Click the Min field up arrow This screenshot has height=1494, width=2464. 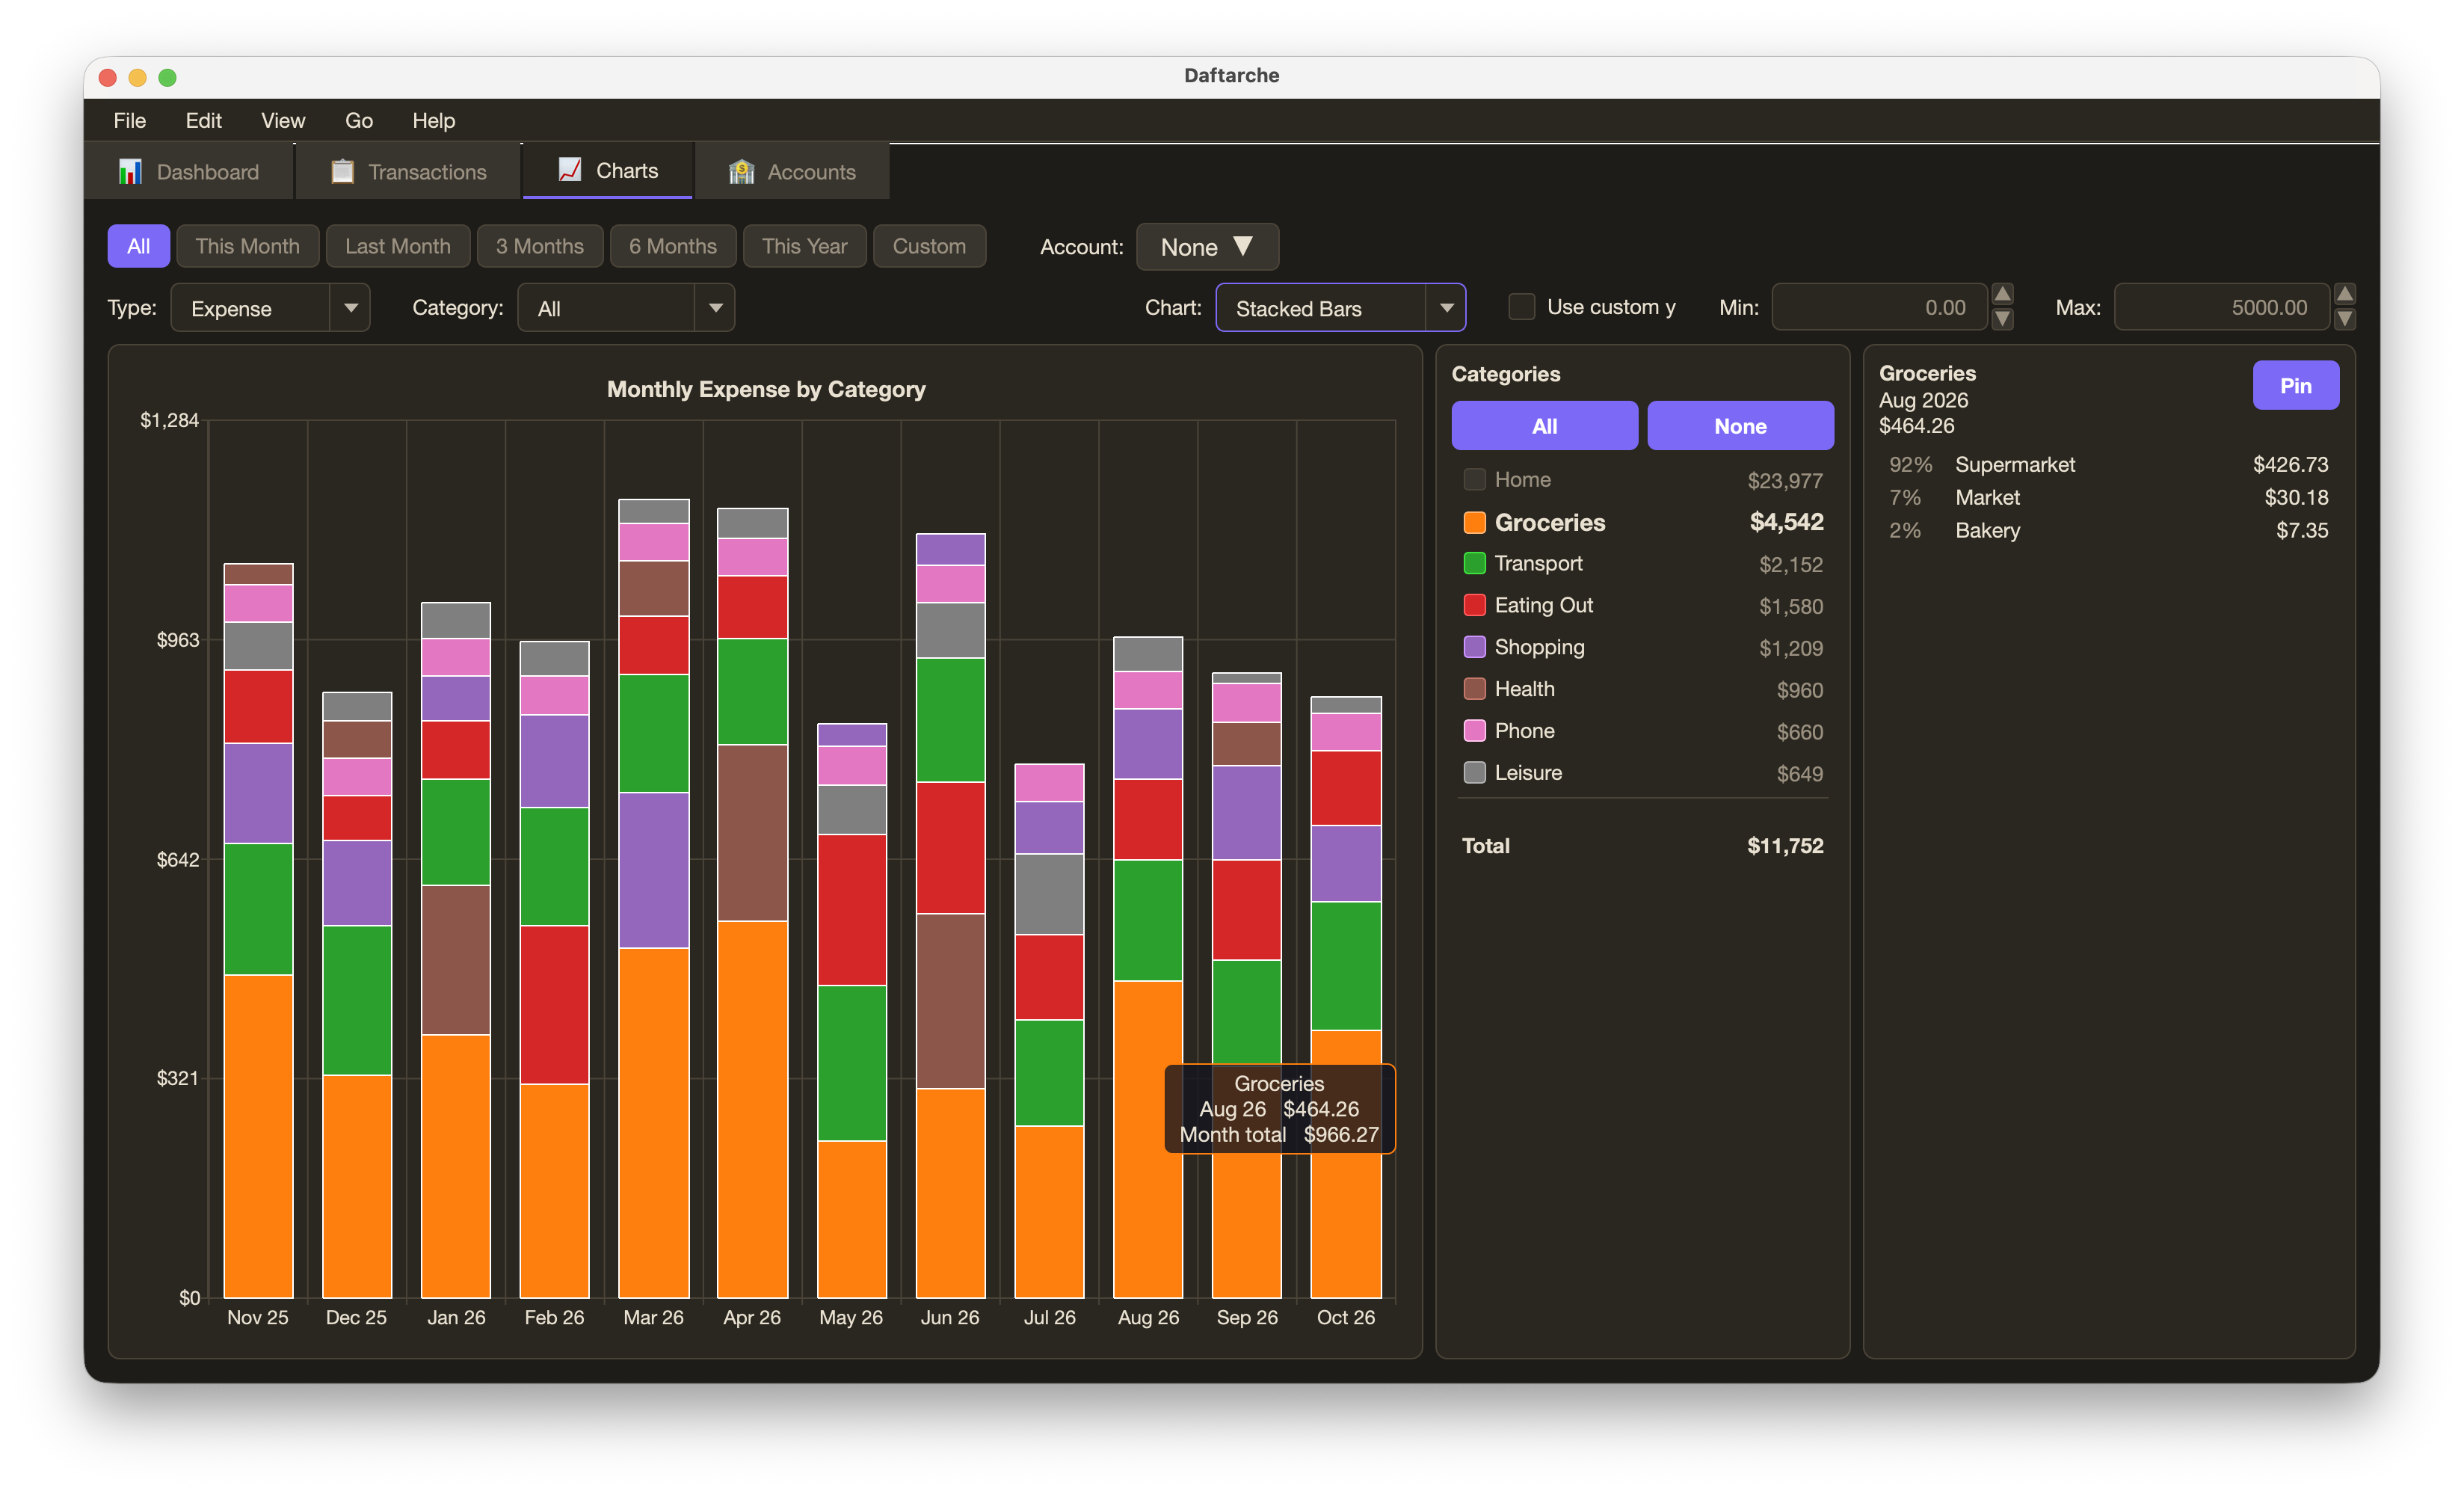[2002, 294]
